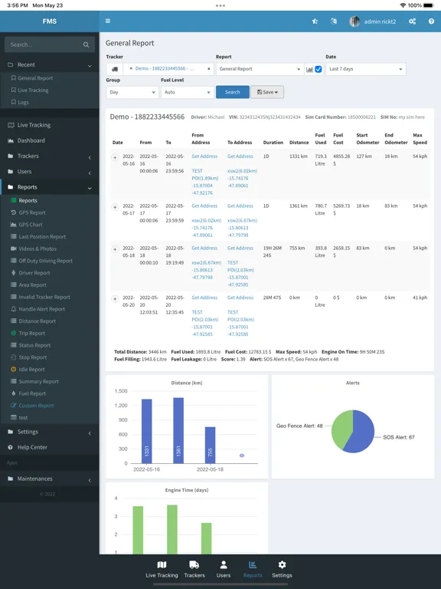This screenshot has width=441, height=589.
Task: Expand the 2022-05-20 row details
Action: [x=115, y=299]
